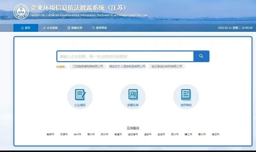The height and width of the screenshot is (152, 256).
Task: Focus the enterprise name search input field
Action: pos(125,56)
